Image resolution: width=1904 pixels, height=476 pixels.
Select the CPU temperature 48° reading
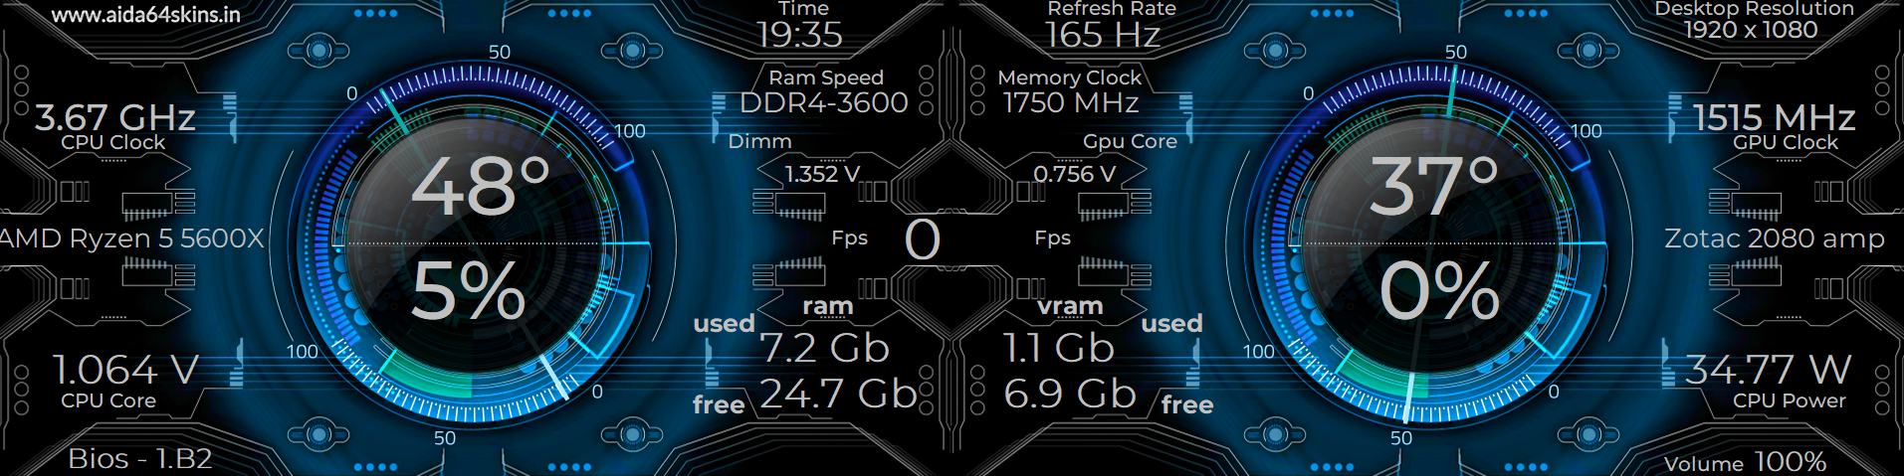pyautogui.click(x=481, y=187)
